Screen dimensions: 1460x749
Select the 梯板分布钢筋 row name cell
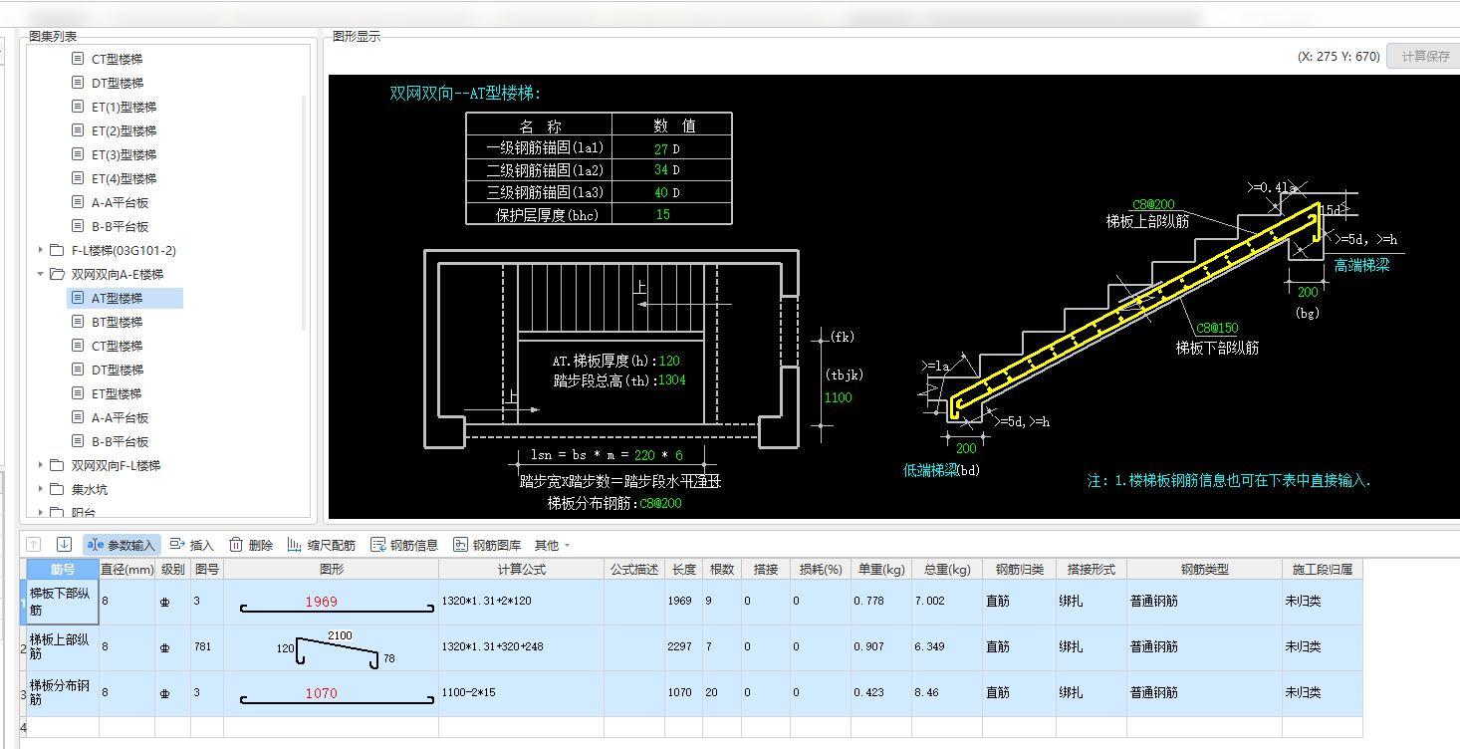click(63, 693)
